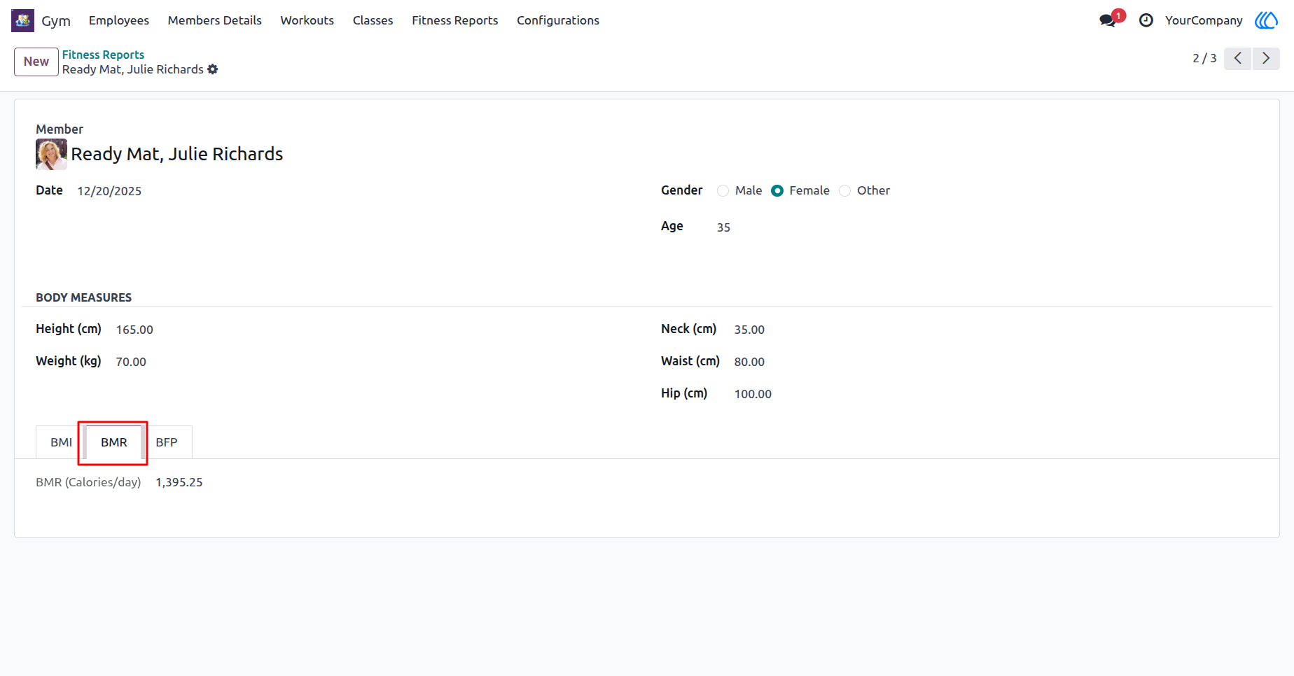Open the activities clock icon
This screenshot has height=676, width=1294.
[1146, 20]
